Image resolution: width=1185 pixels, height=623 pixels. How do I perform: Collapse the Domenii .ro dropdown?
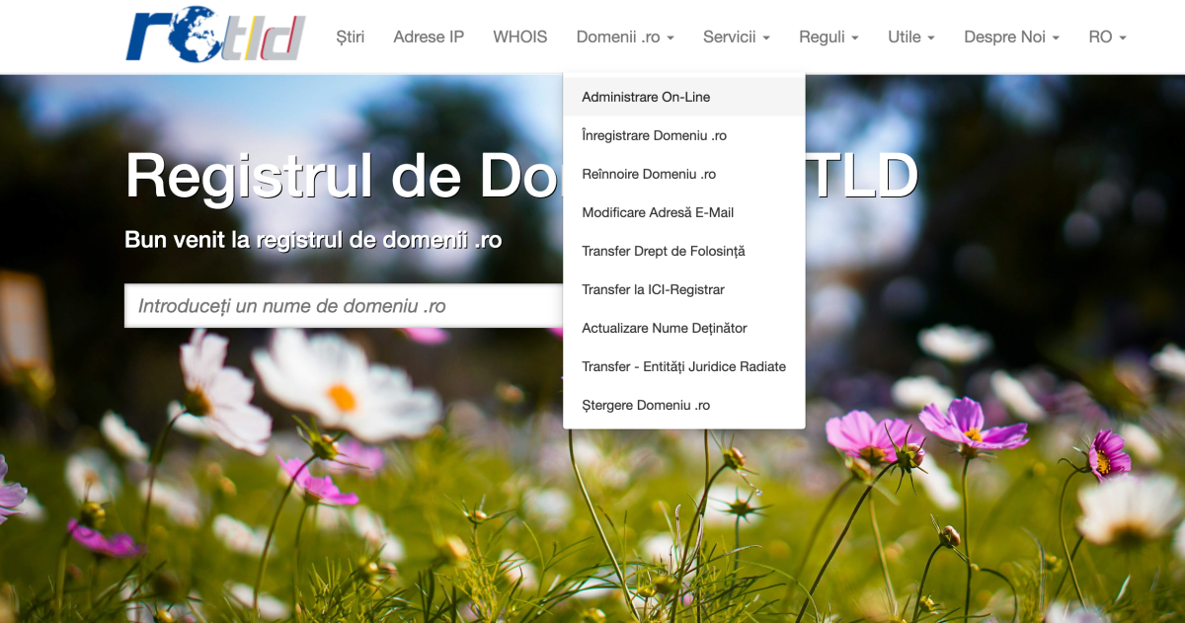point(625,37)
